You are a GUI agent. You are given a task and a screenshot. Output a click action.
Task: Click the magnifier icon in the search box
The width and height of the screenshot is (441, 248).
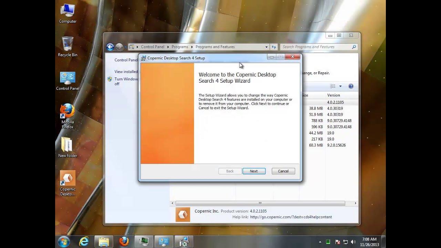354,47
